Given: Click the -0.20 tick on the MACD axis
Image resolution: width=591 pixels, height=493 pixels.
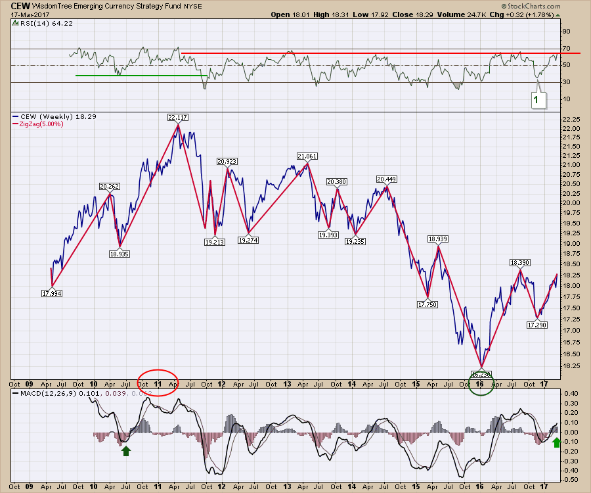Looking at the screenshot, I should click(571, 452).
